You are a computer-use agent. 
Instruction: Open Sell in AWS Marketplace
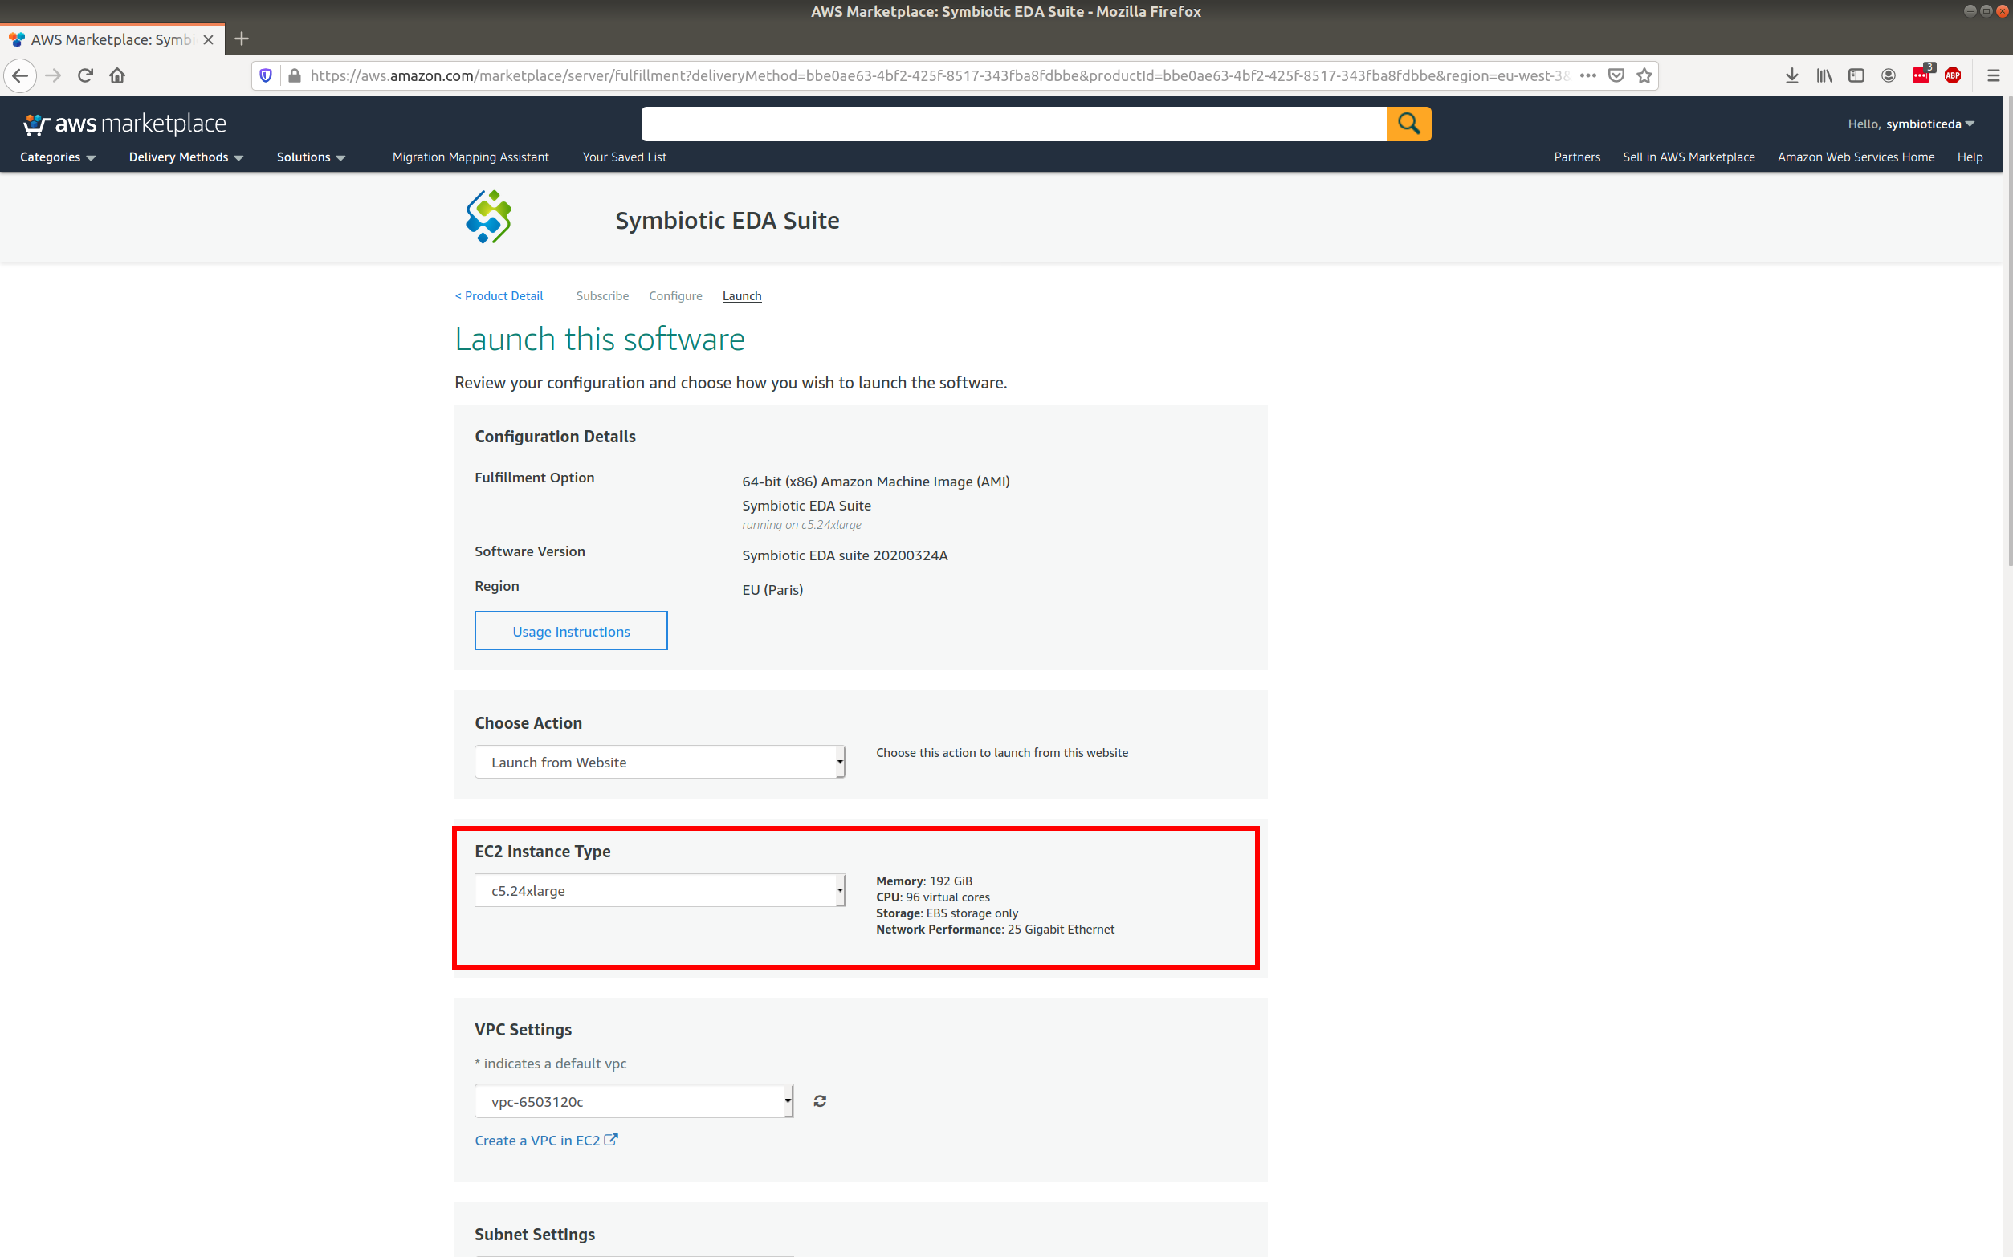click(1689, 157)
